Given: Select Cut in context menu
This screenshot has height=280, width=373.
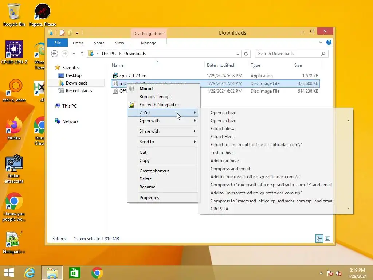Looking at the screenshot, I should pyautogui.click(x=163, y=152).
